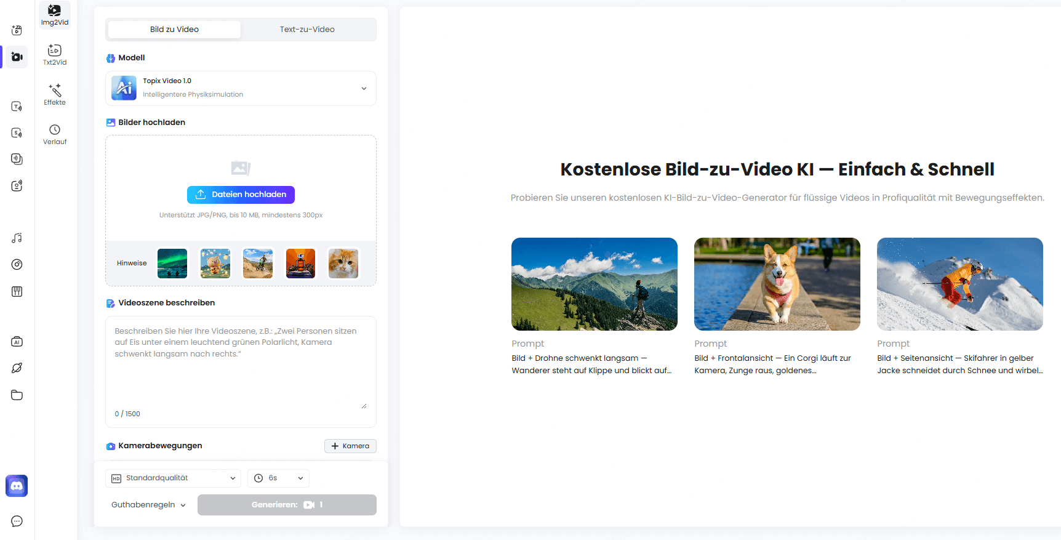Open the S speech sidebar icon
This screenshot has height=540, width=1061.
coord(17,133)
